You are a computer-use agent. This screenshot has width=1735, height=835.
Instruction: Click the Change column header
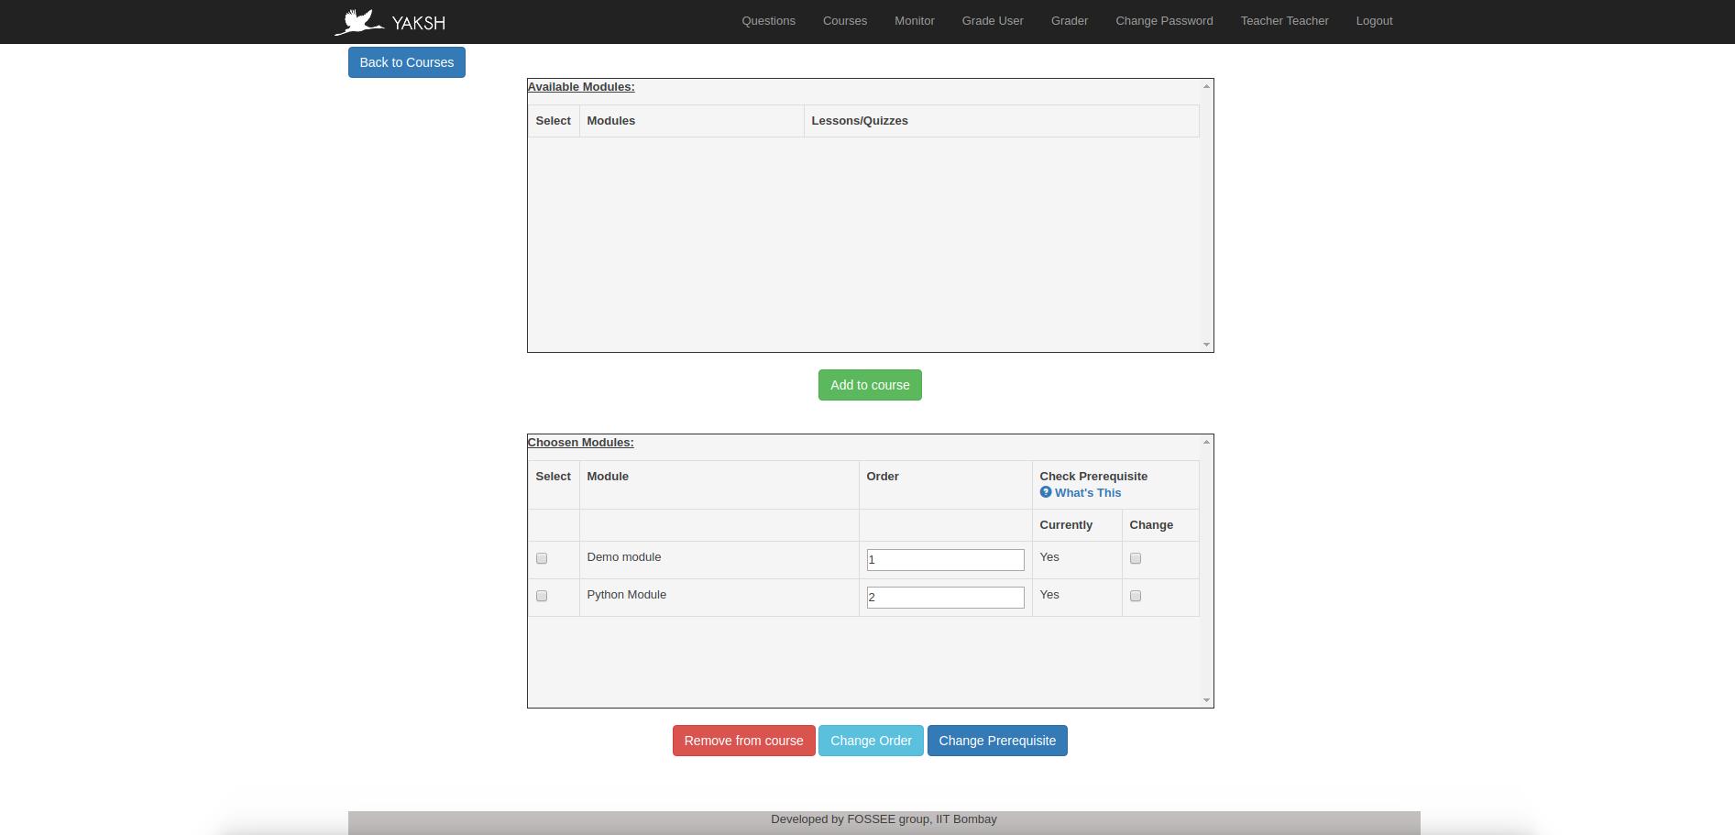[x=1151, y=525]
